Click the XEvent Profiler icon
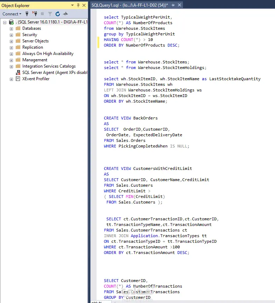 click(18, 79)
